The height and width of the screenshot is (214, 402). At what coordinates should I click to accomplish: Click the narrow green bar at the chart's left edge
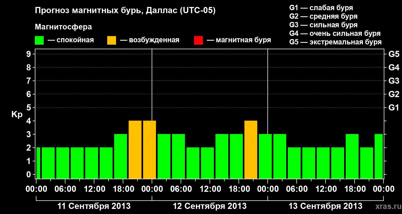pos(38,163)
